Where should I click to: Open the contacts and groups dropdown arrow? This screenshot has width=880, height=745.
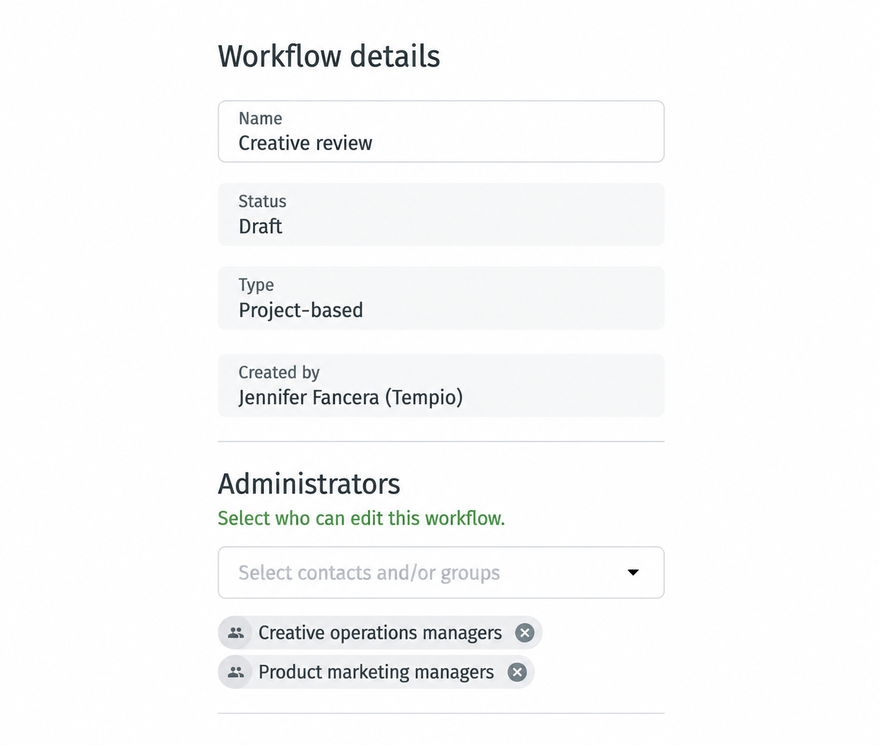pos(633,572)
